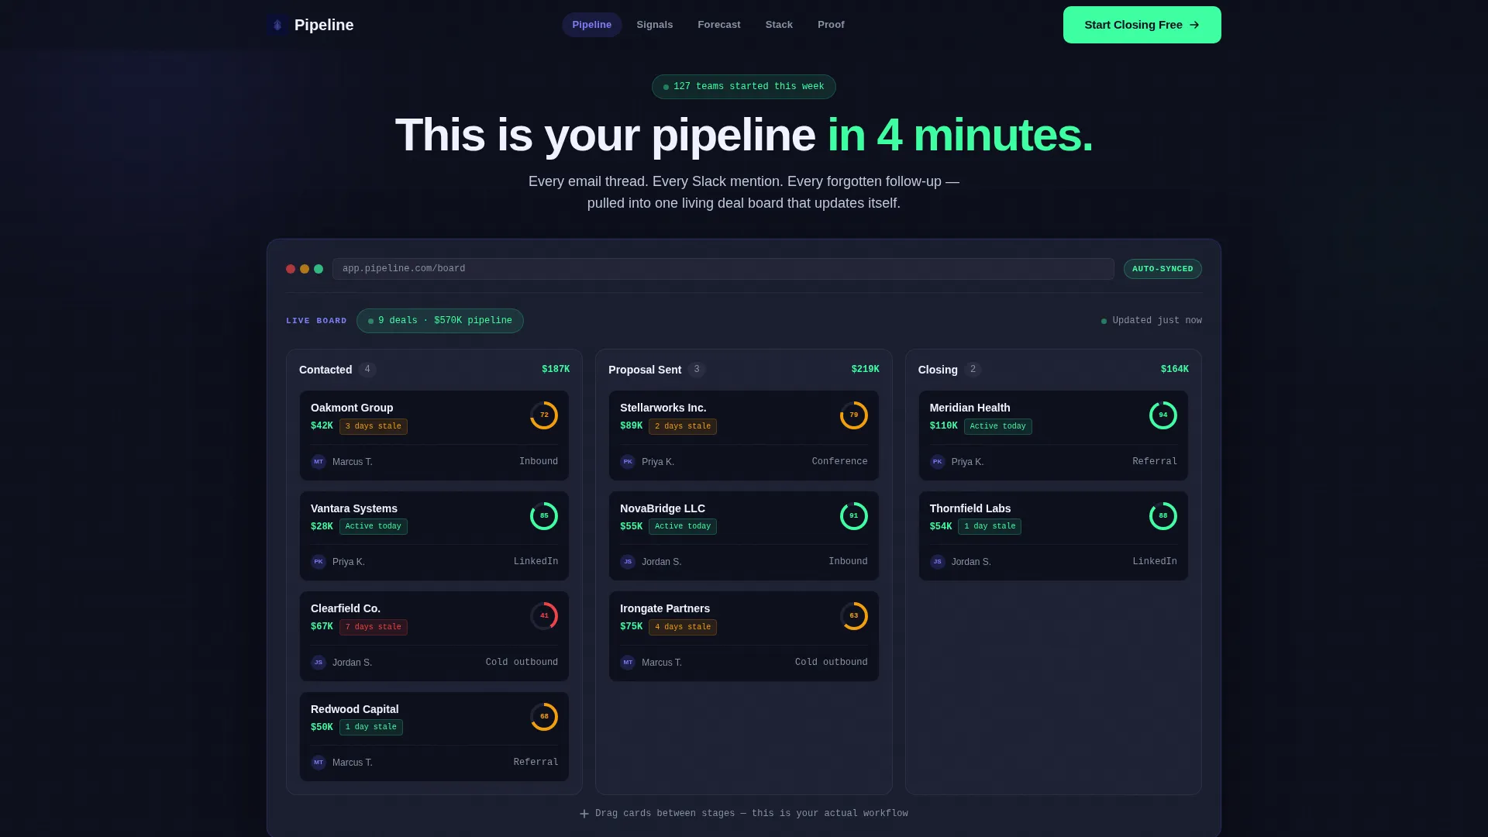
Task: Click PK avatar on Vantara Systems card
Action: (319, 562)
